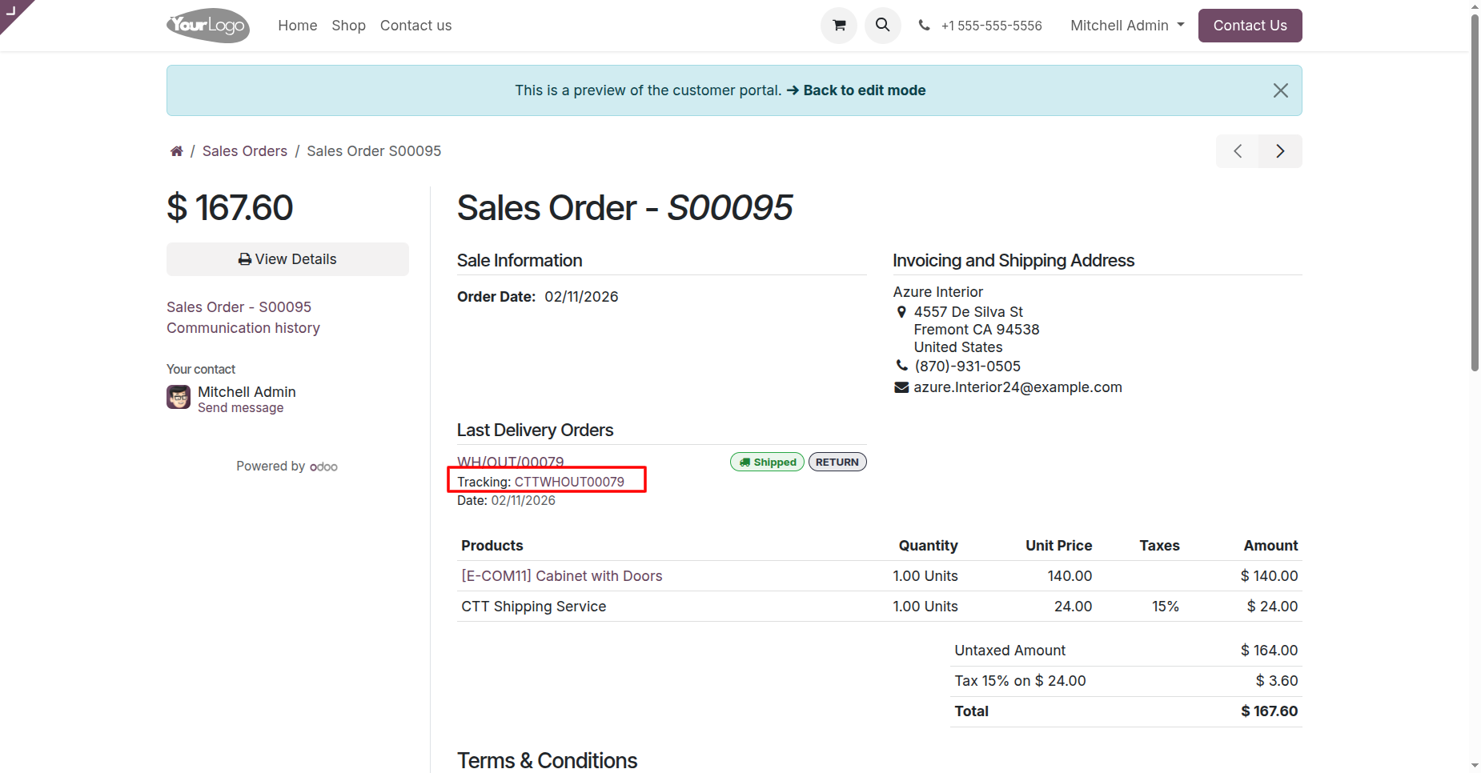Open the Cabinet with Doors product link
Image resolution: width=1481 pixels, height=773 pixels.
[561, 576]
